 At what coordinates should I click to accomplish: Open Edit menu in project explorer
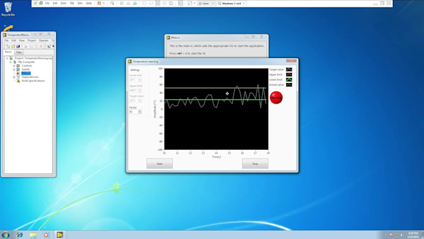pyautogui.click(x=14, y=41)
